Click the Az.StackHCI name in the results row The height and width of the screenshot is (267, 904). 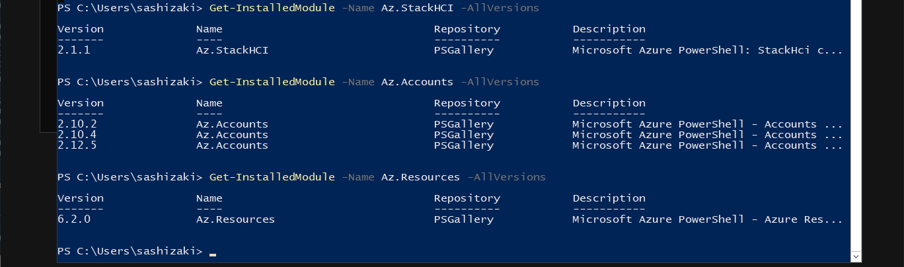tap(232, 50)
